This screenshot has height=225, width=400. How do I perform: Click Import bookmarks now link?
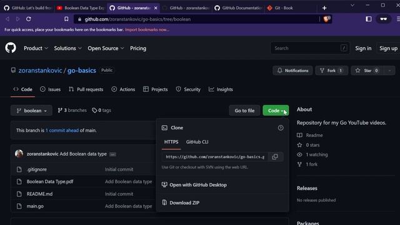tap(147, 29)
